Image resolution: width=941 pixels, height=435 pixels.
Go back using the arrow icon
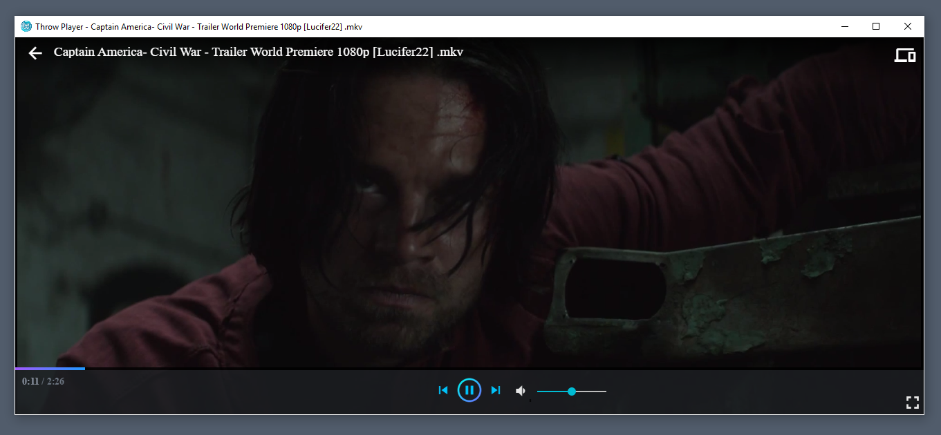click(35, 53)
